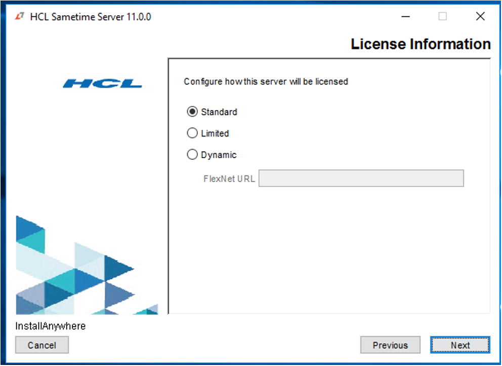Go back with the Previous button

coord(390,345)
